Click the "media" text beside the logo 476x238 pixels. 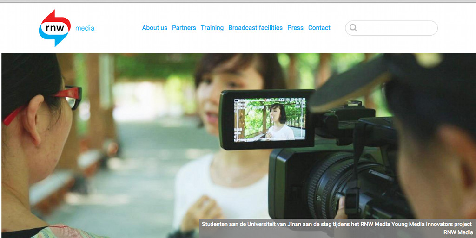click(85, 28)
